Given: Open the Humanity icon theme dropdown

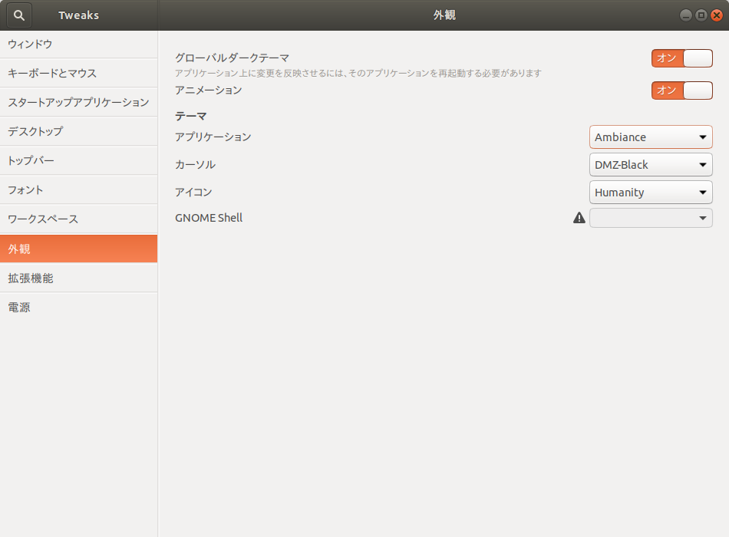Looking at the screenshot, I should pyautogui.click(x=651, y=192).
